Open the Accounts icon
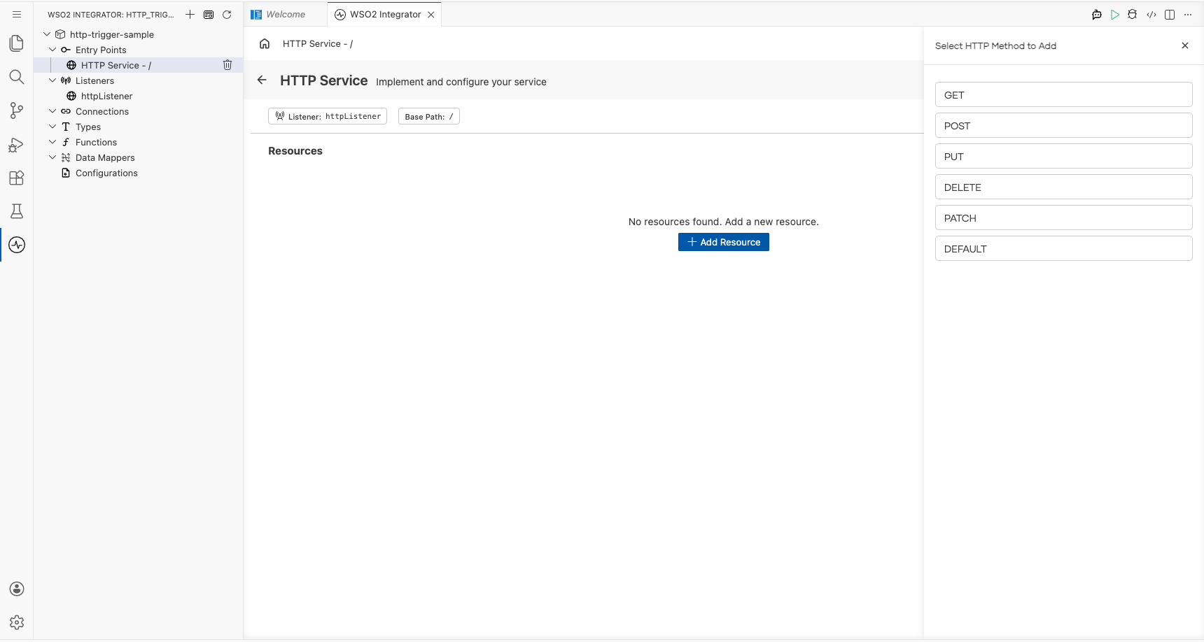Image resolution: width=1204 pixels, height=642 pixels. click(17, 589)
